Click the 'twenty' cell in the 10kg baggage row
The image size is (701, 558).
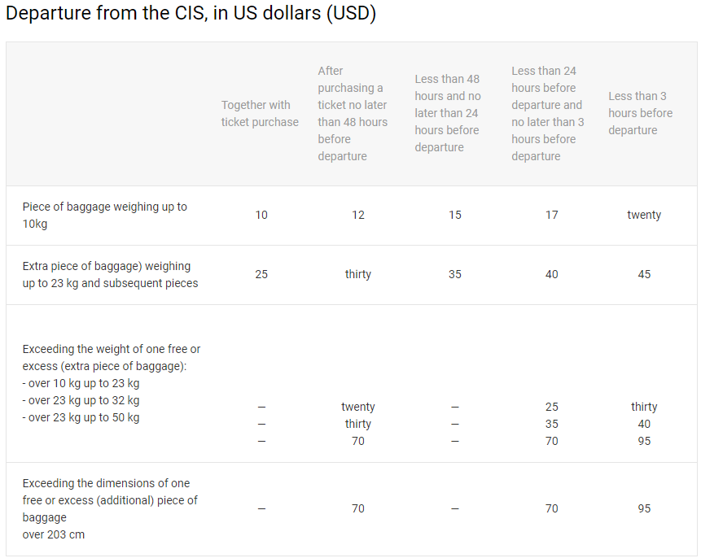click(644, 216)
